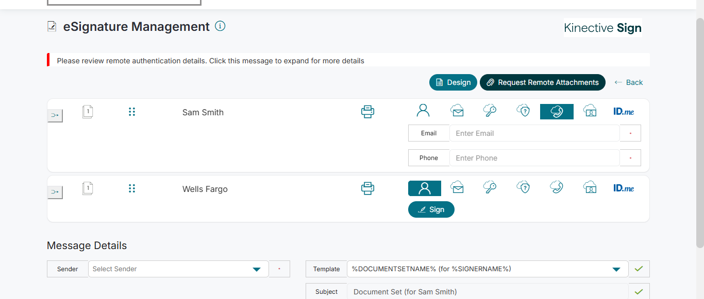The height and width of the screenshot is (299, 704).
Task: Open the Select Sender dropdown
Action: tap(178, 269)
